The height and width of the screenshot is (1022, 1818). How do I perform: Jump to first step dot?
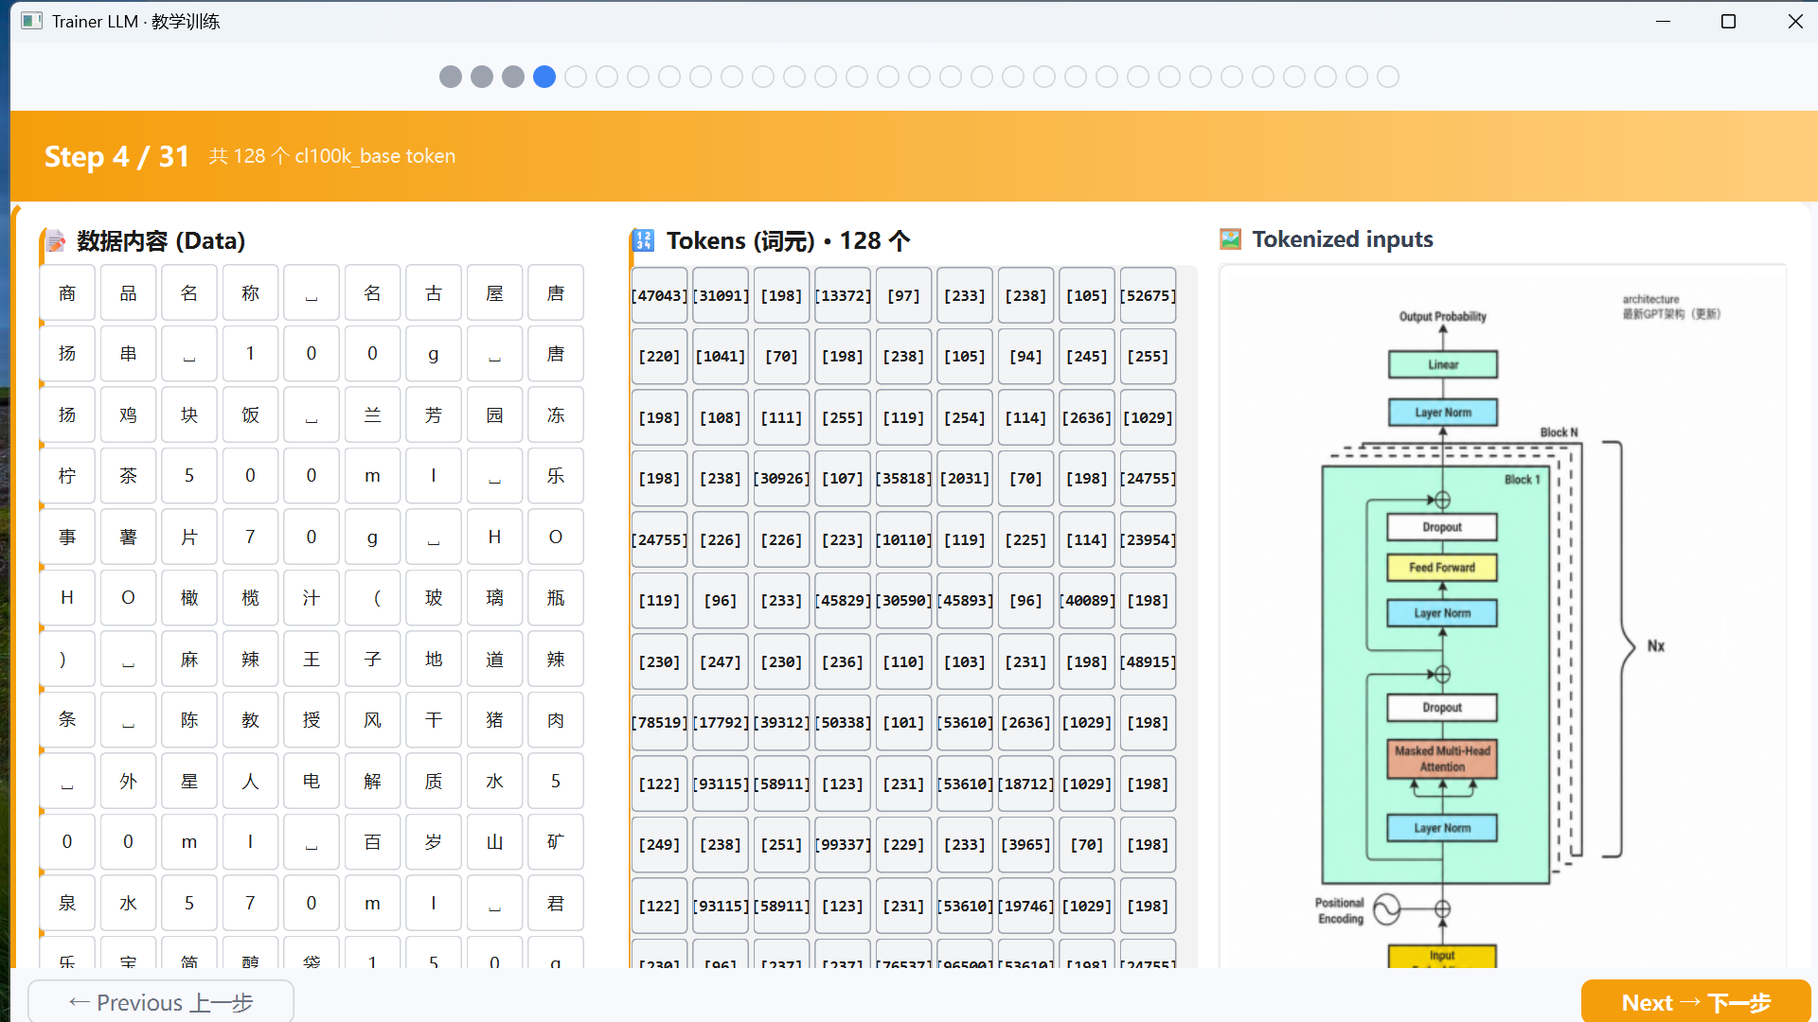pyautogui.click(x=451, y=77)
